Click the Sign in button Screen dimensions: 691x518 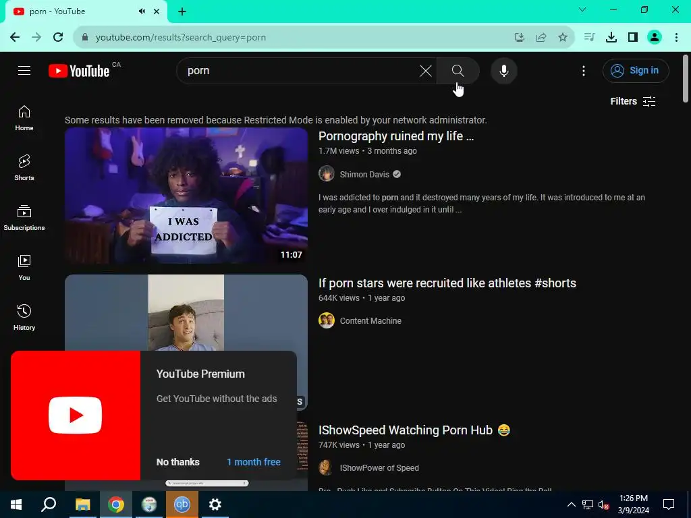tap(636, 70)
